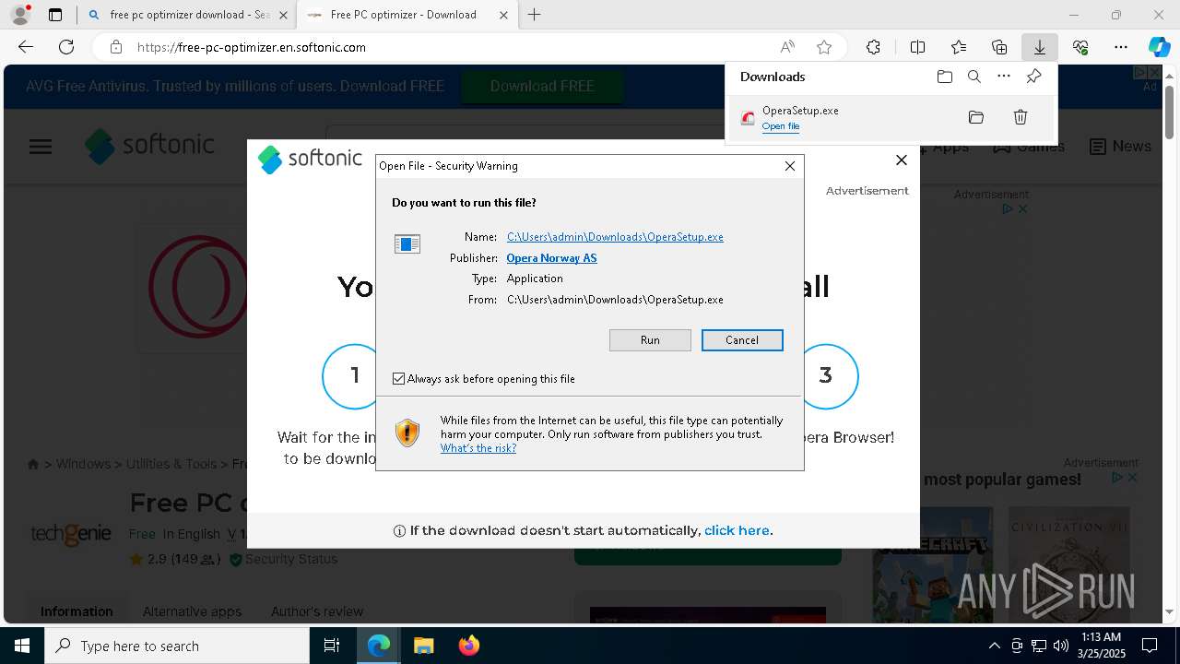Click the Civilization VII game thumbnail
Viewport: 1180px width, 664px height.
click(x=1069, y=563)
